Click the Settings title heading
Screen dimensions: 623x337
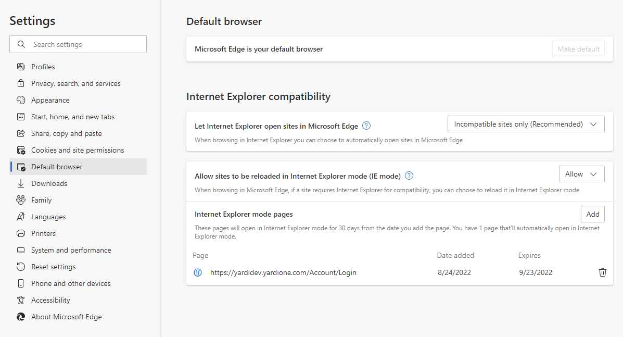(33, 21)
